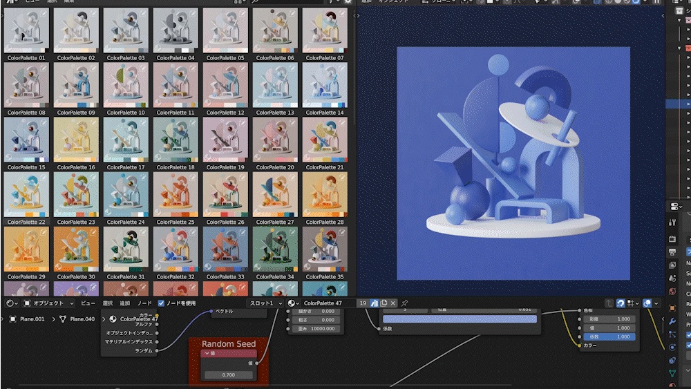Adjust the 値 1.000 slider in hue node
The height and width of the screenshot is (389, 691).
[x=609, y=328]
